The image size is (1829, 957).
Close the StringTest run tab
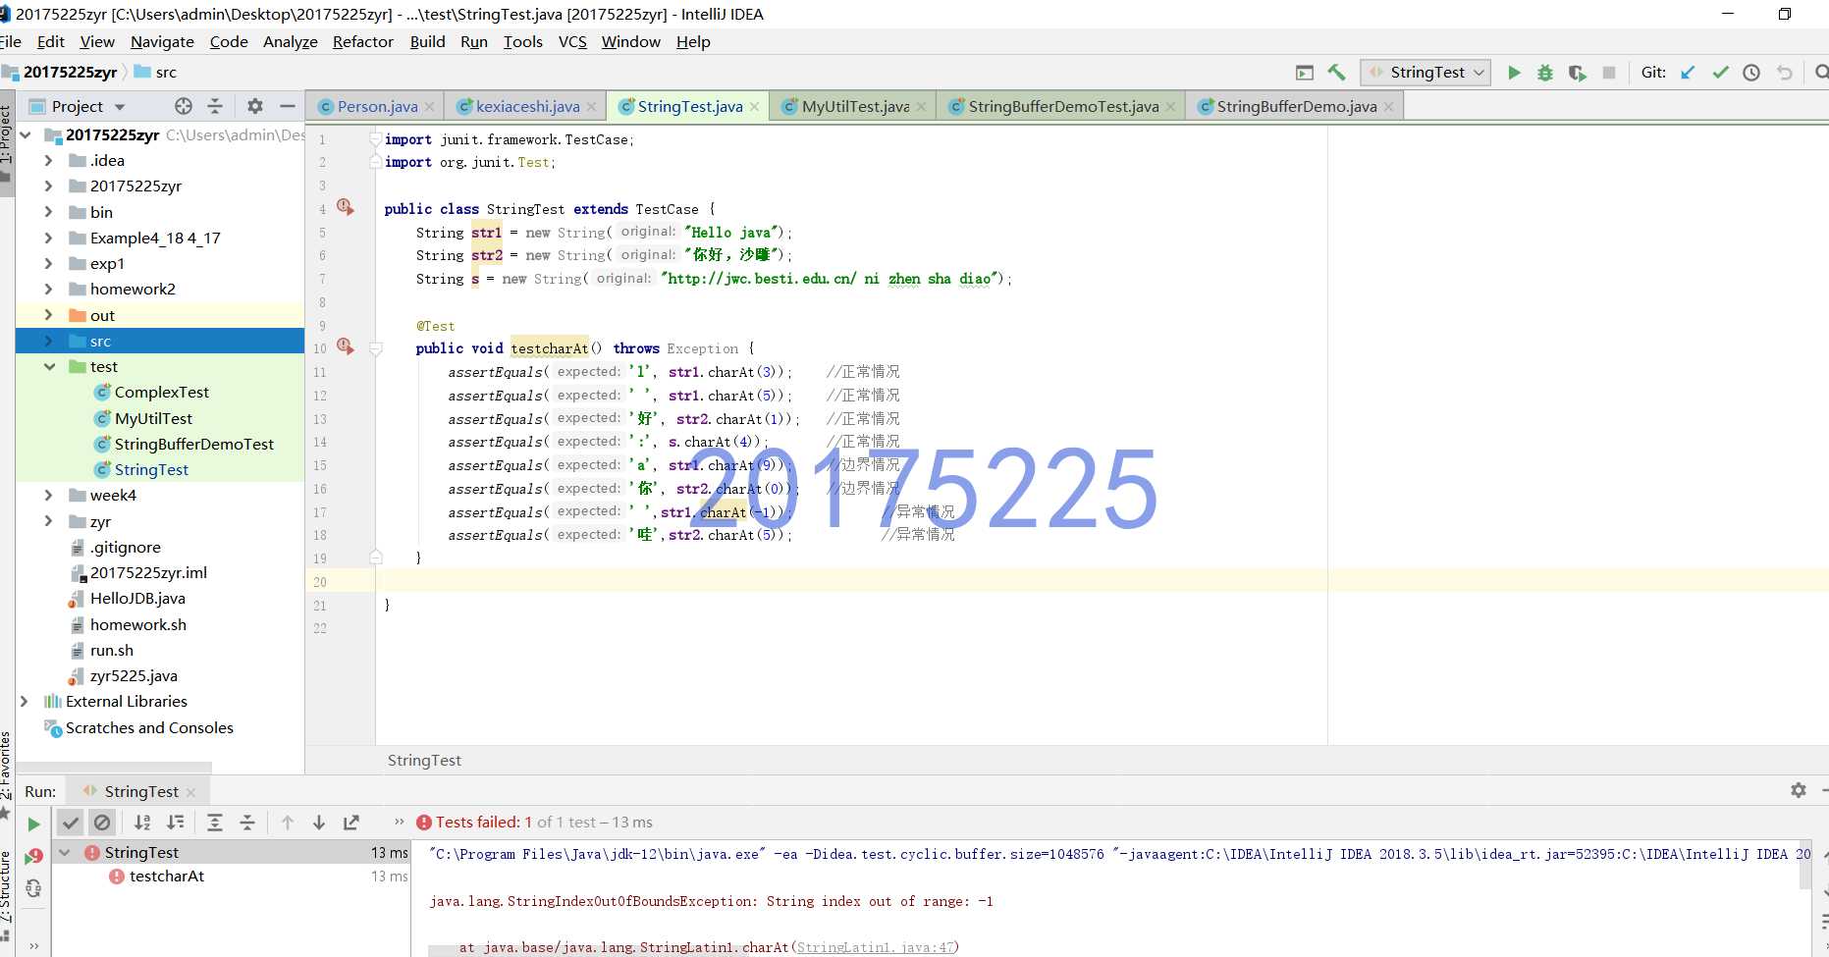(190, 792)
